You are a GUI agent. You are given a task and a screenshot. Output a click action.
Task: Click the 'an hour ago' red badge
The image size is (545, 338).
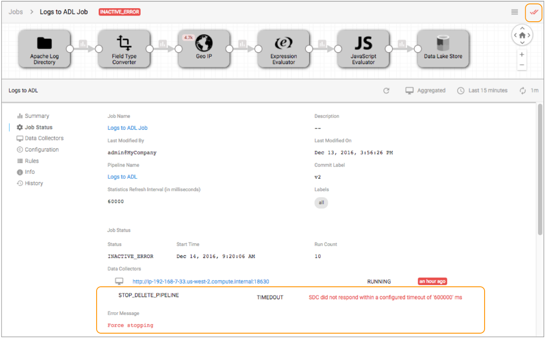[x=432, y=282]
